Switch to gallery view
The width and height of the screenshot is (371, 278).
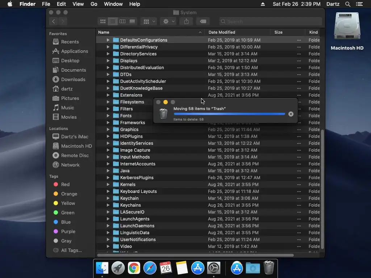[132, 21]
